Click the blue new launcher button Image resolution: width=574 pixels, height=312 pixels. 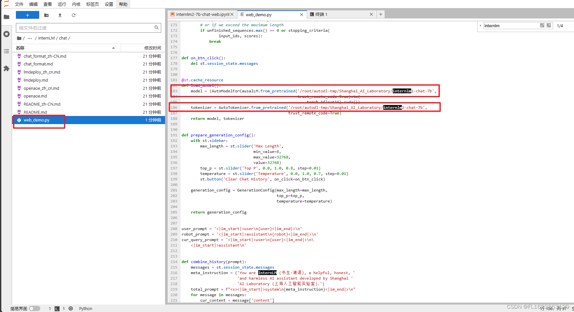(27, 15)
